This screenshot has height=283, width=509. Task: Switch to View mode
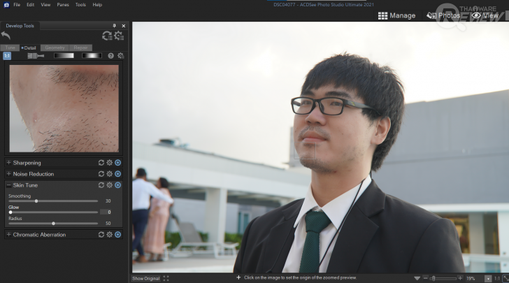coord(485,15)
